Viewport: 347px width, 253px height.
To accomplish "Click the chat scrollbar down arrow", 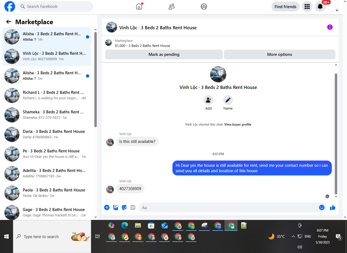I will (x=336, y=197).
